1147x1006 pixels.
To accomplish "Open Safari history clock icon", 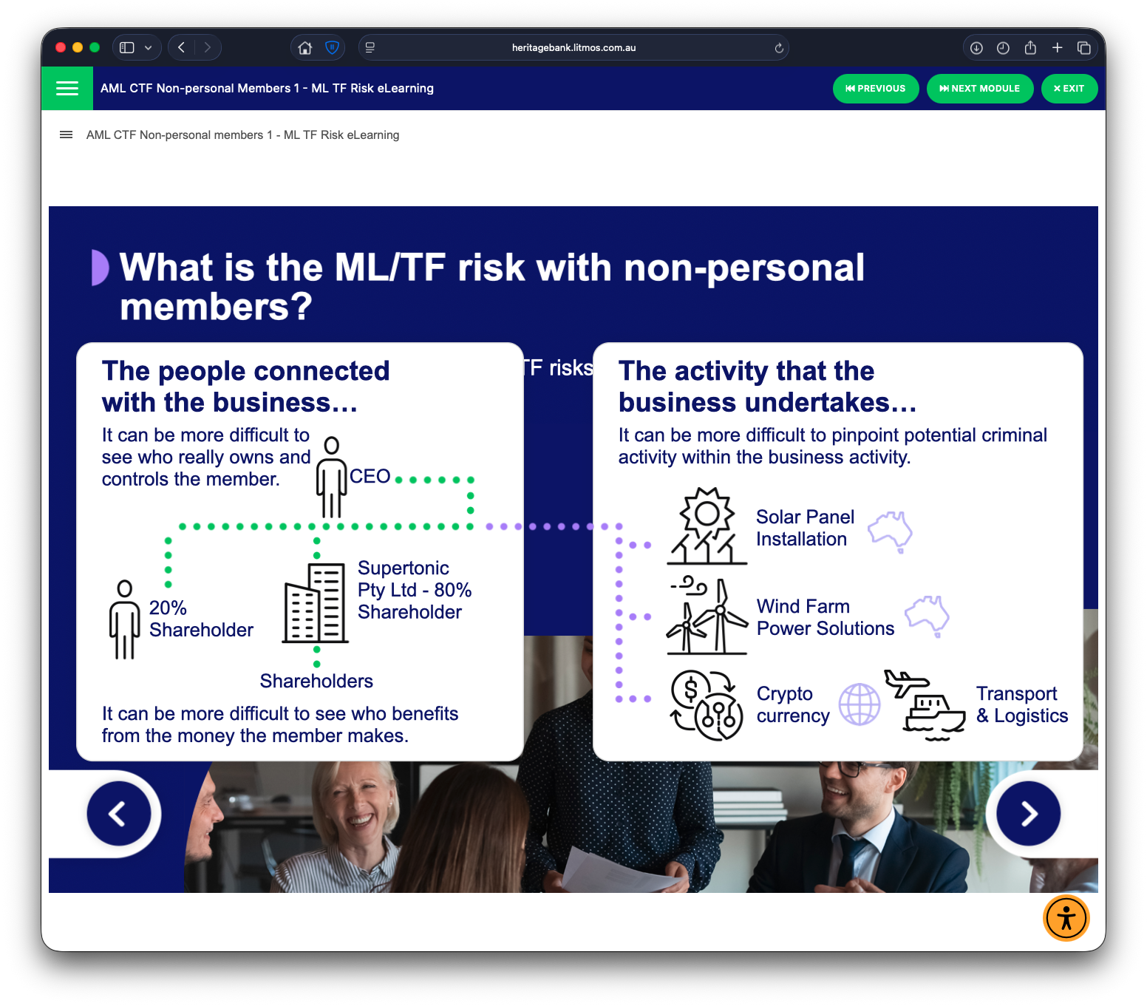I will pyautogui.click(x=1003, y=47).
